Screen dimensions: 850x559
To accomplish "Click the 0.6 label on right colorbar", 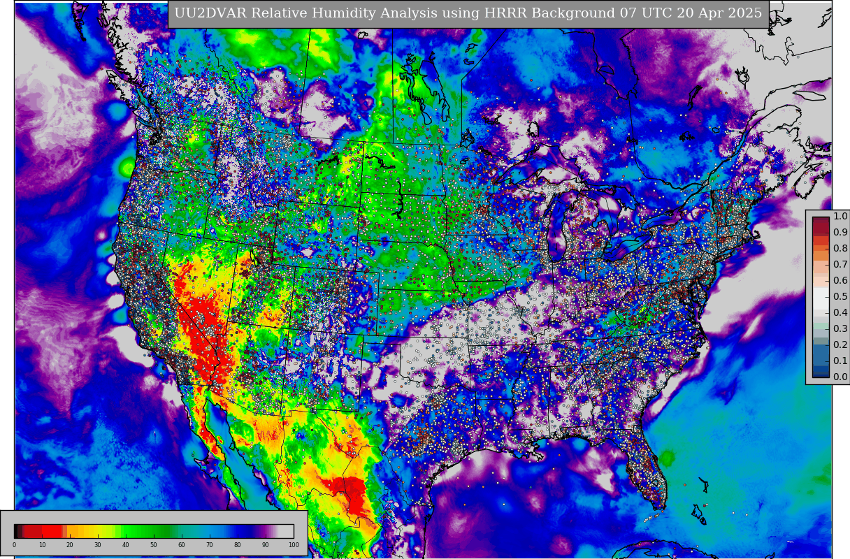I will coord(840,280).
